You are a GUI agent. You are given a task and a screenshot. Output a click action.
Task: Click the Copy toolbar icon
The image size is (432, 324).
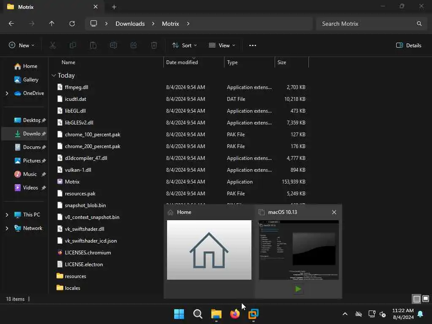point(73,46)
